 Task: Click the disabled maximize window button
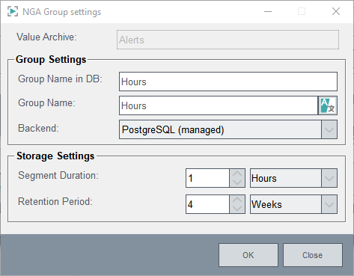coord(302,11)
